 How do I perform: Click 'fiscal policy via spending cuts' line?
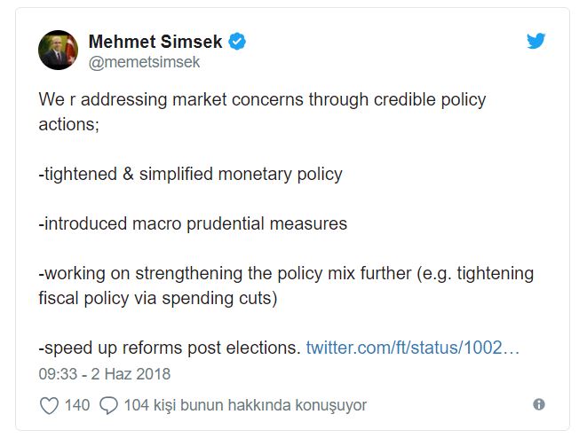158,298
